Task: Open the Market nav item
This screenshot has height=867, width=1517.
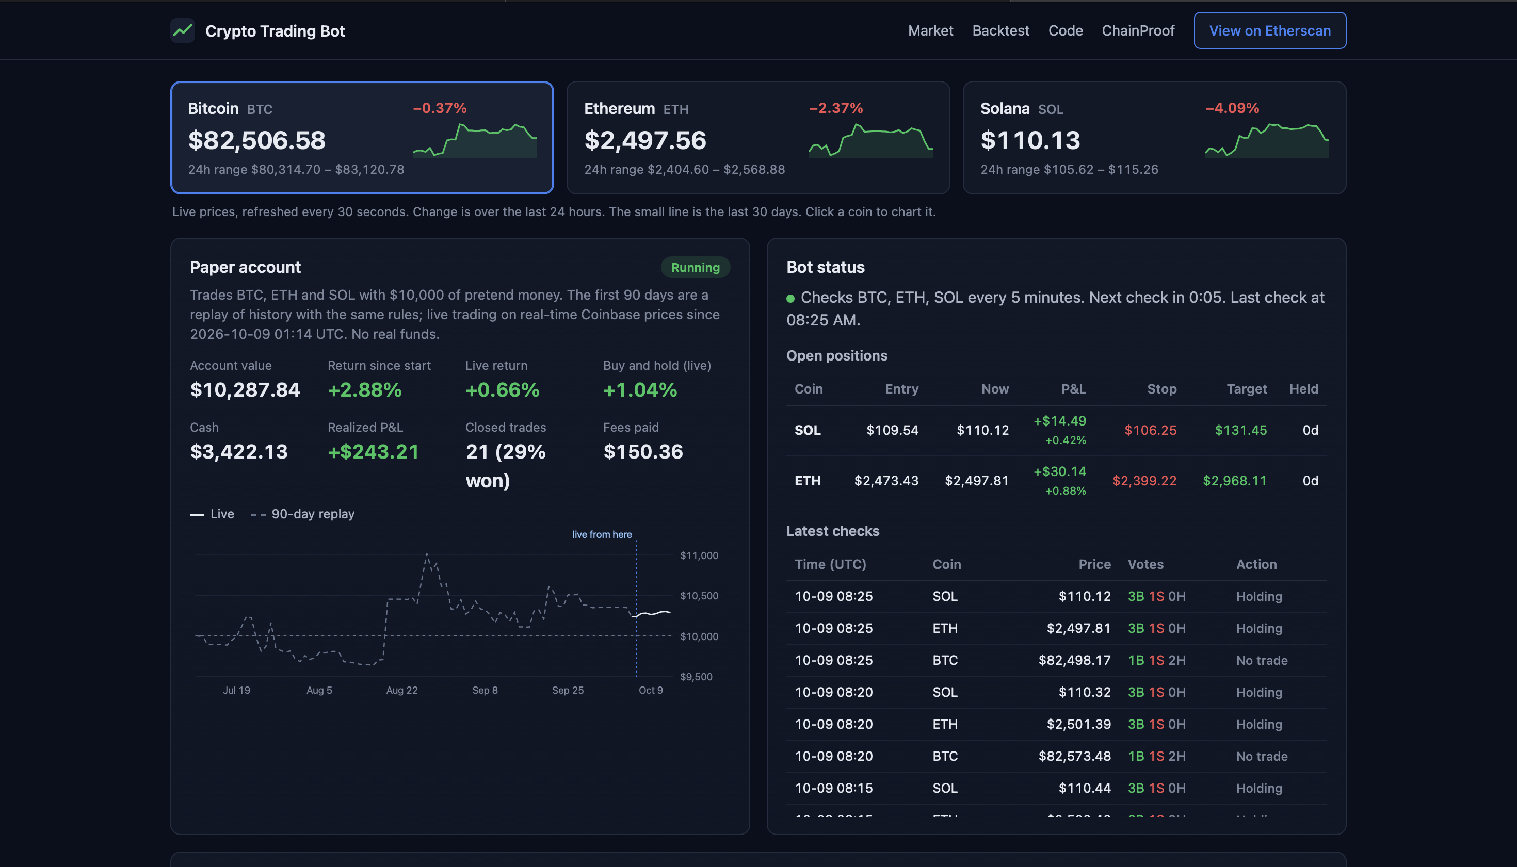Action: (x=930, y=30)
